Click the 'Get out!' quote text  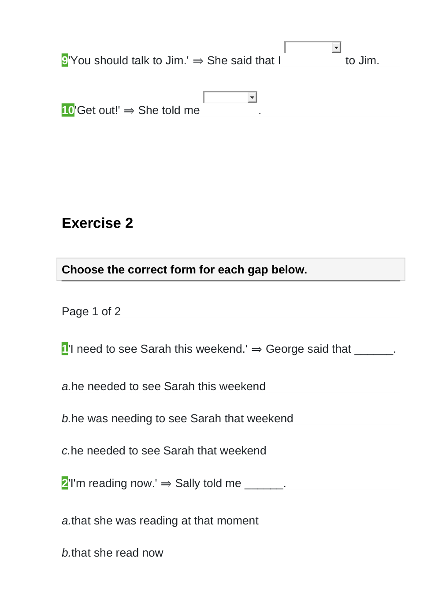pyautogui.click(x=97, y=110)
